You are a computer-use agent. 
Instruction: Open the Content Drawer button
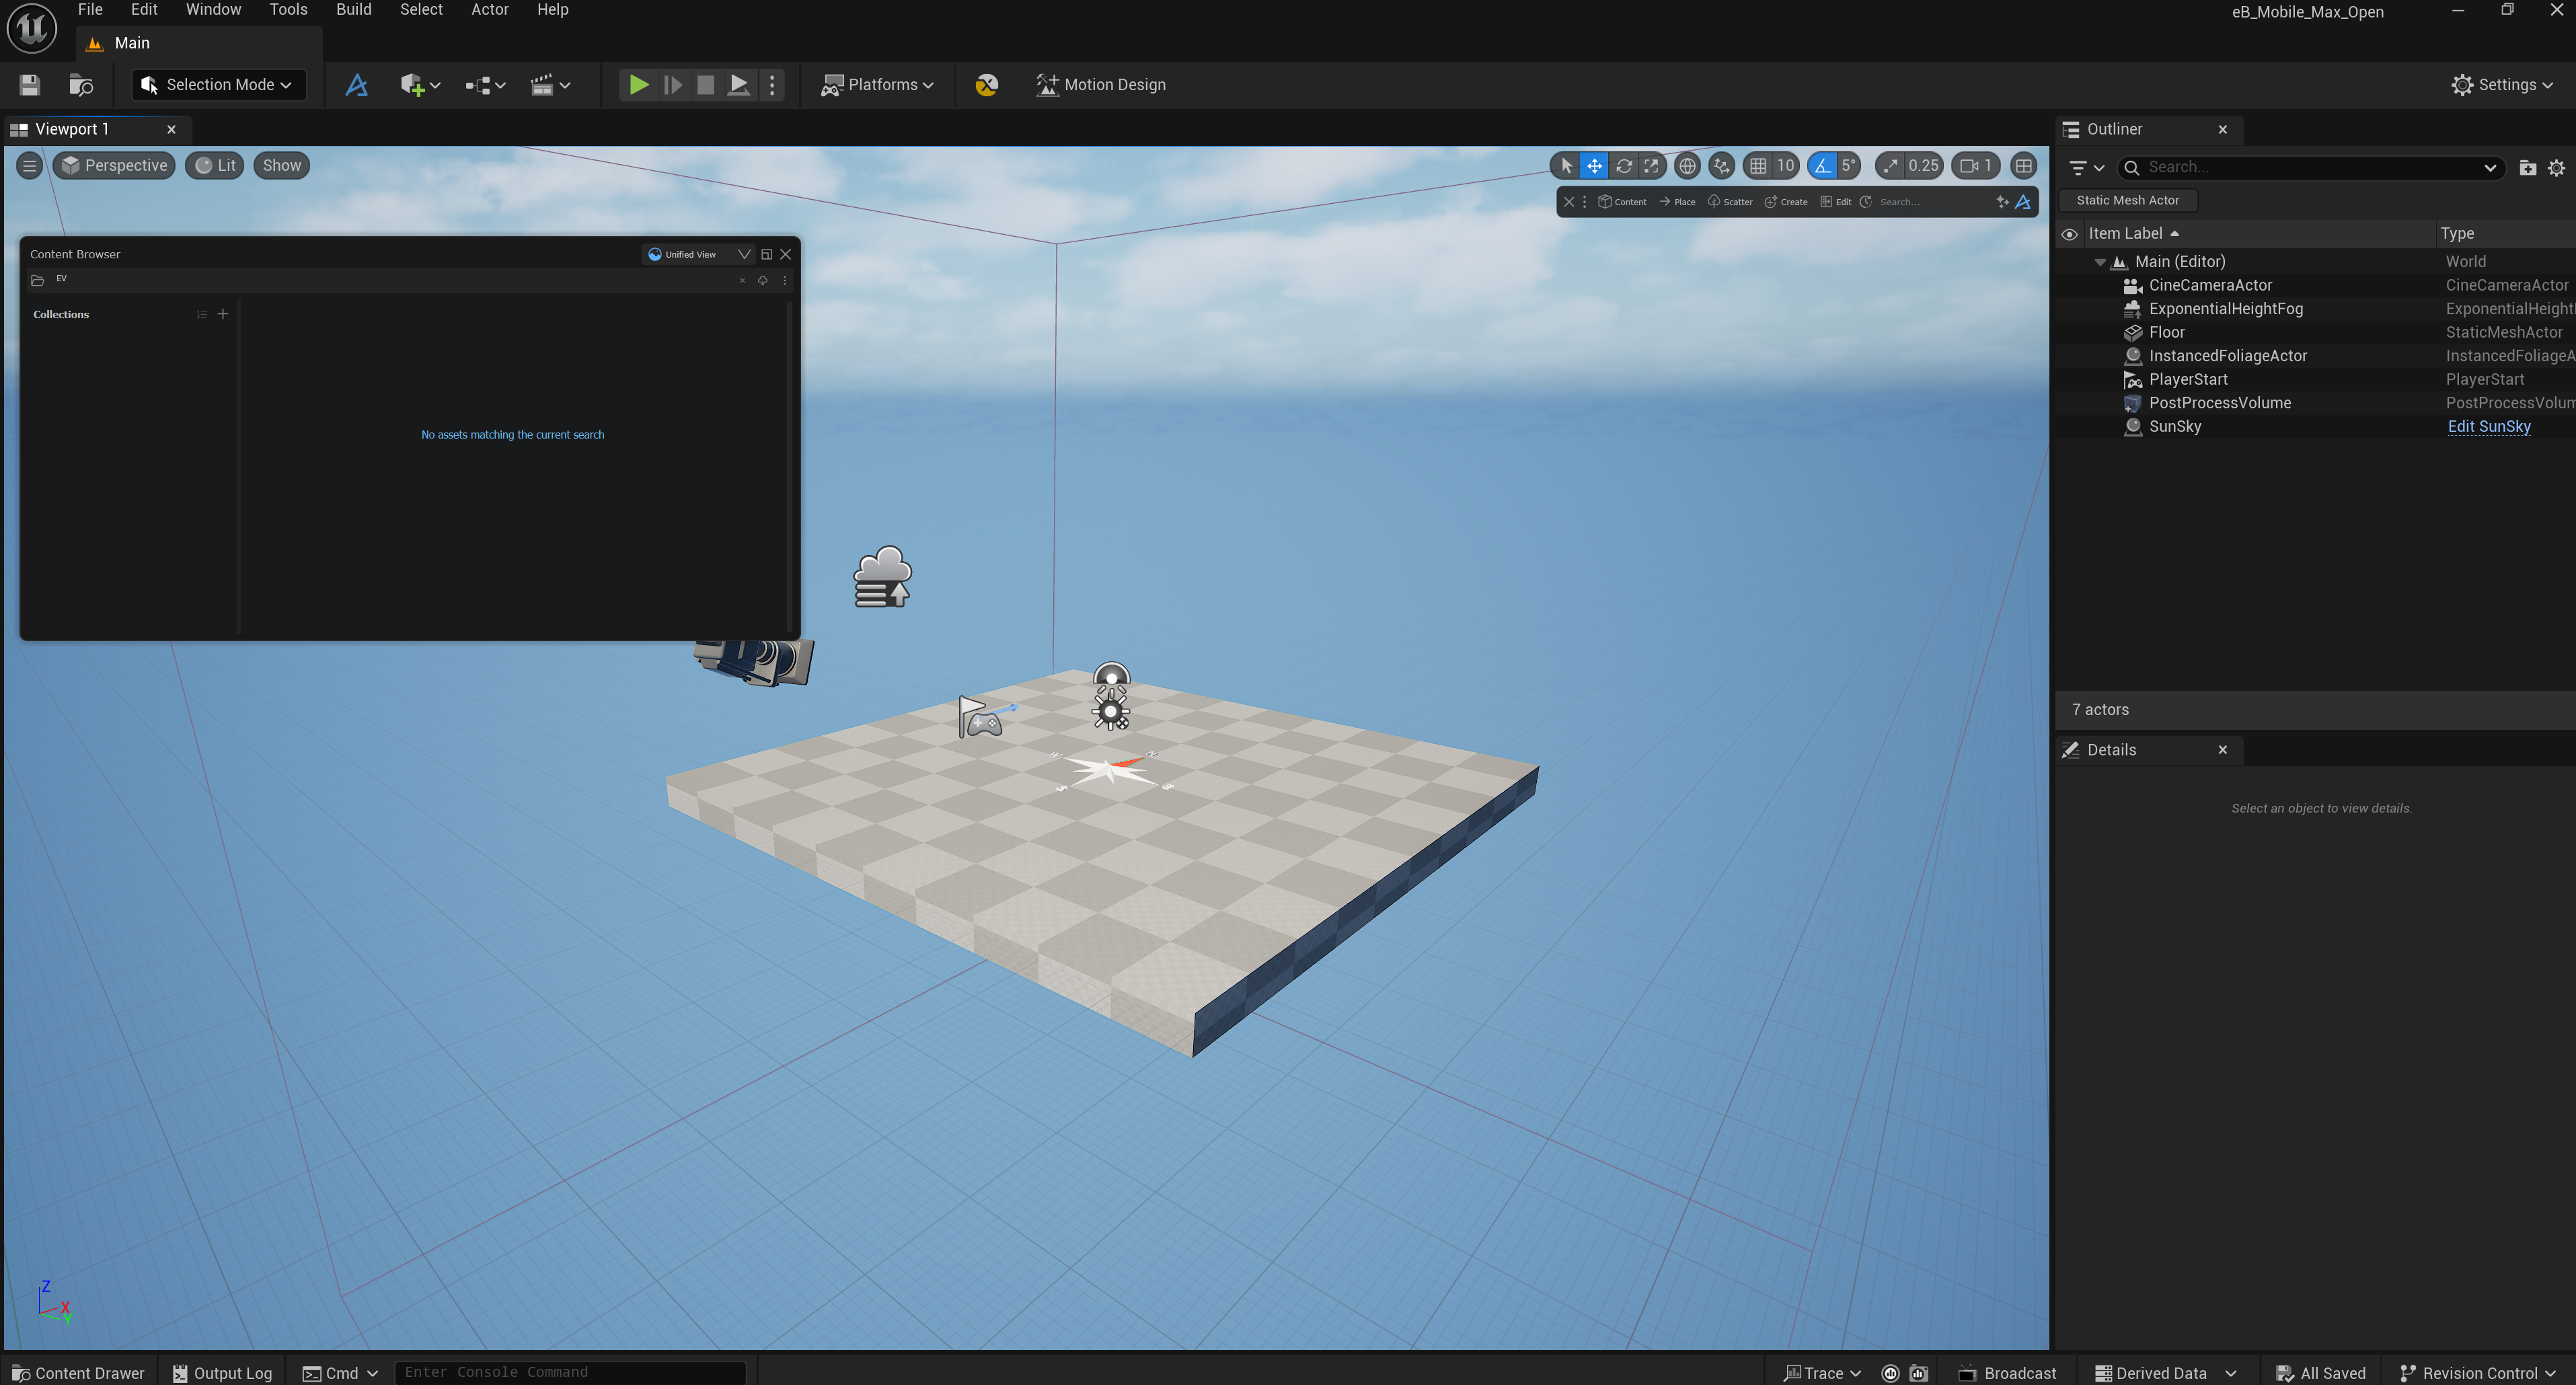tap(78, 1373)
